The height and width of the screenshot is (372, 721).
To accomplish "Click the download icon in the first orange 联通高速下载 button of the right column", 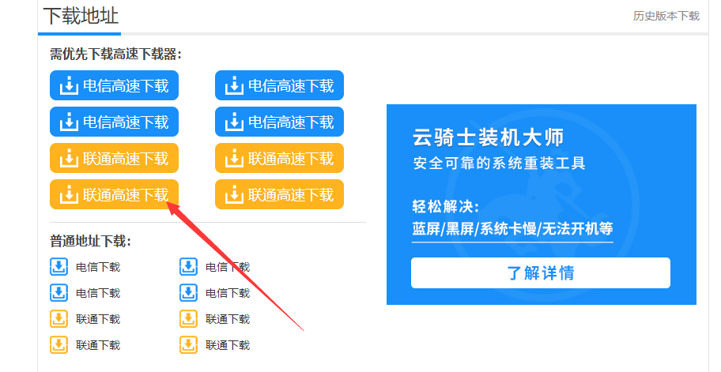I will click(x=234, y=159).
